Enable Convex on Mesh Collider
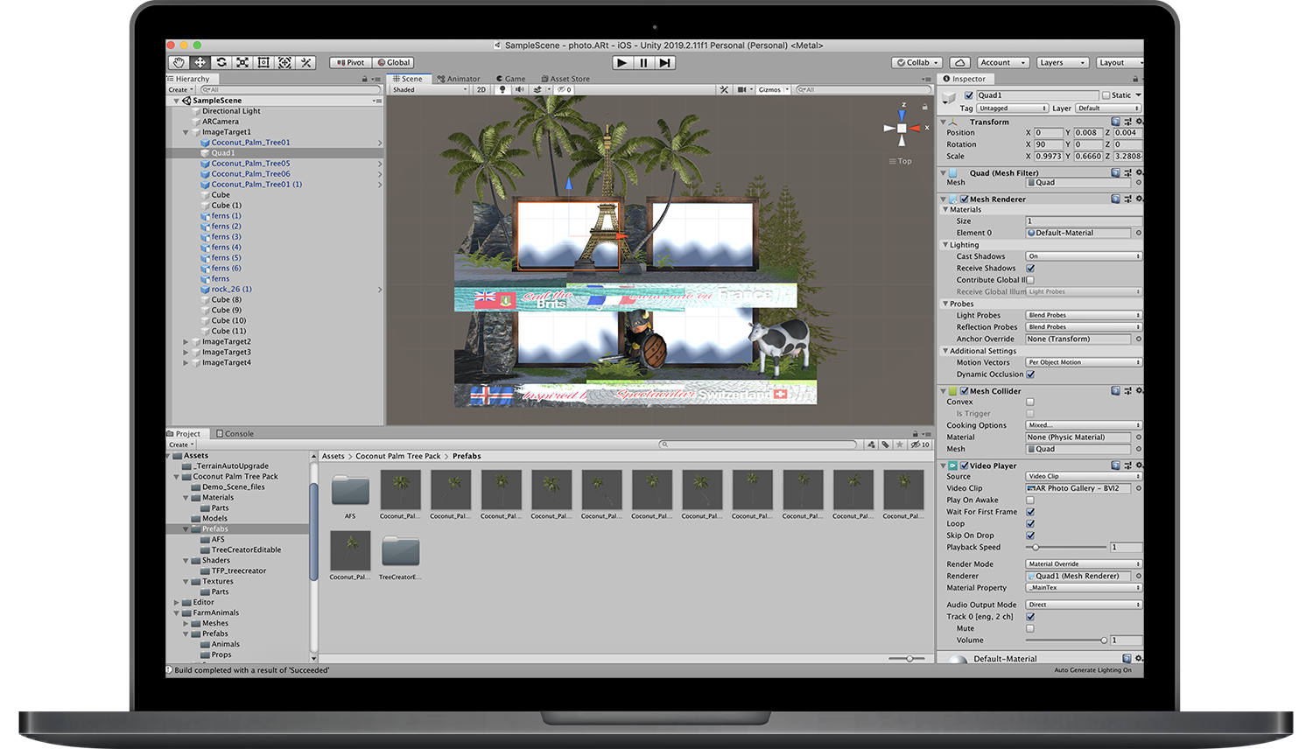The image size is (1313, 749). [x=1030, y=402]
